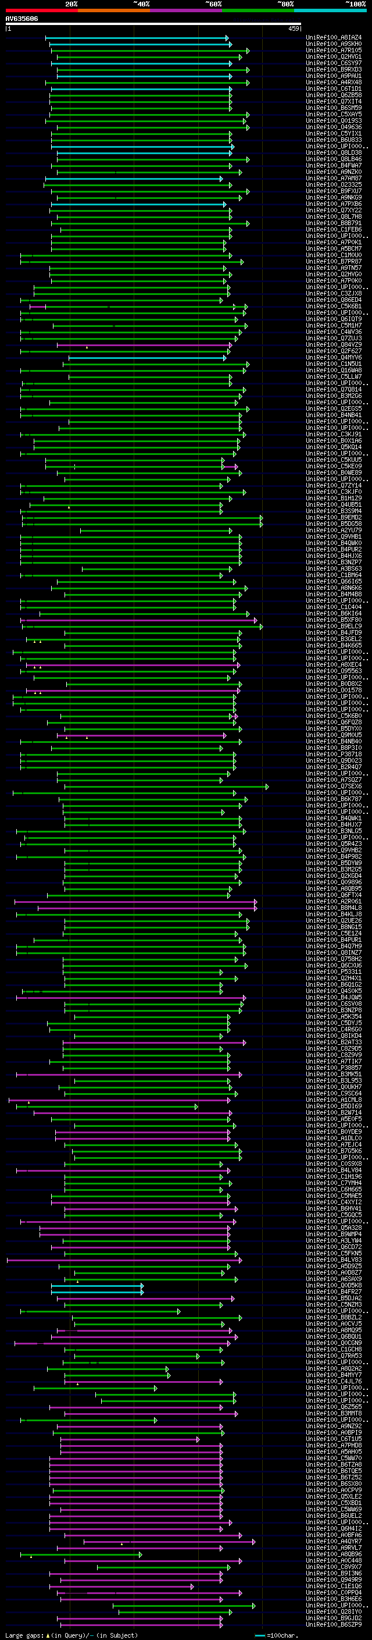This screenshot has height=1640, width=372.
Task: Select the text UniRef100_Q8LD38
Action: tap(334, 153)
